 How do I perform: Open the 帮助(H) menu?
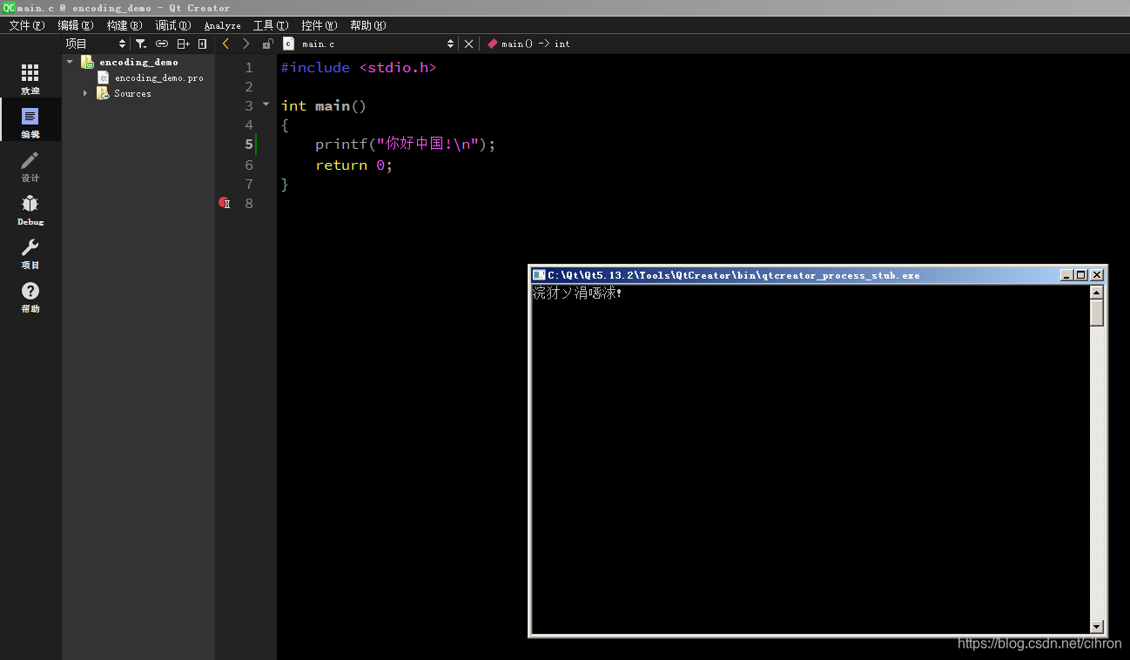click(368, 25)
